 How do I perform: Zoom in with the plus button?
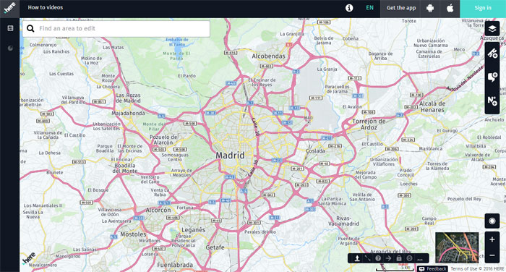pos(492,239)
